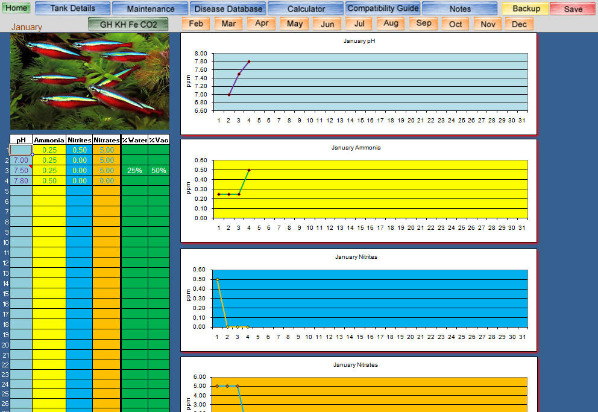
Task: Launch the Calculator tool
Action: click(306, 8)
